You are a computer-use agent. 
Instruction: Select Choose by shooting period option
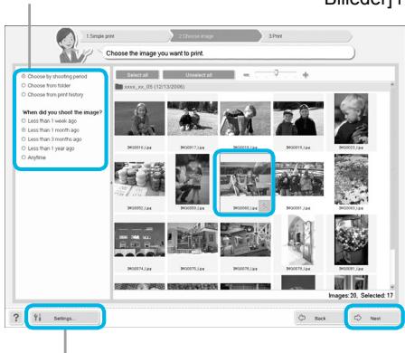54,76
